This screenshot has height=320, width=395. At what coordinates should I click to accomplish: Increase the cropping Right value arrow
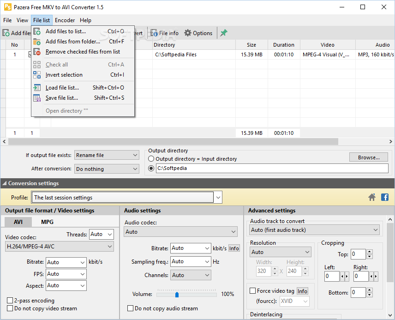tap(376, 277)
